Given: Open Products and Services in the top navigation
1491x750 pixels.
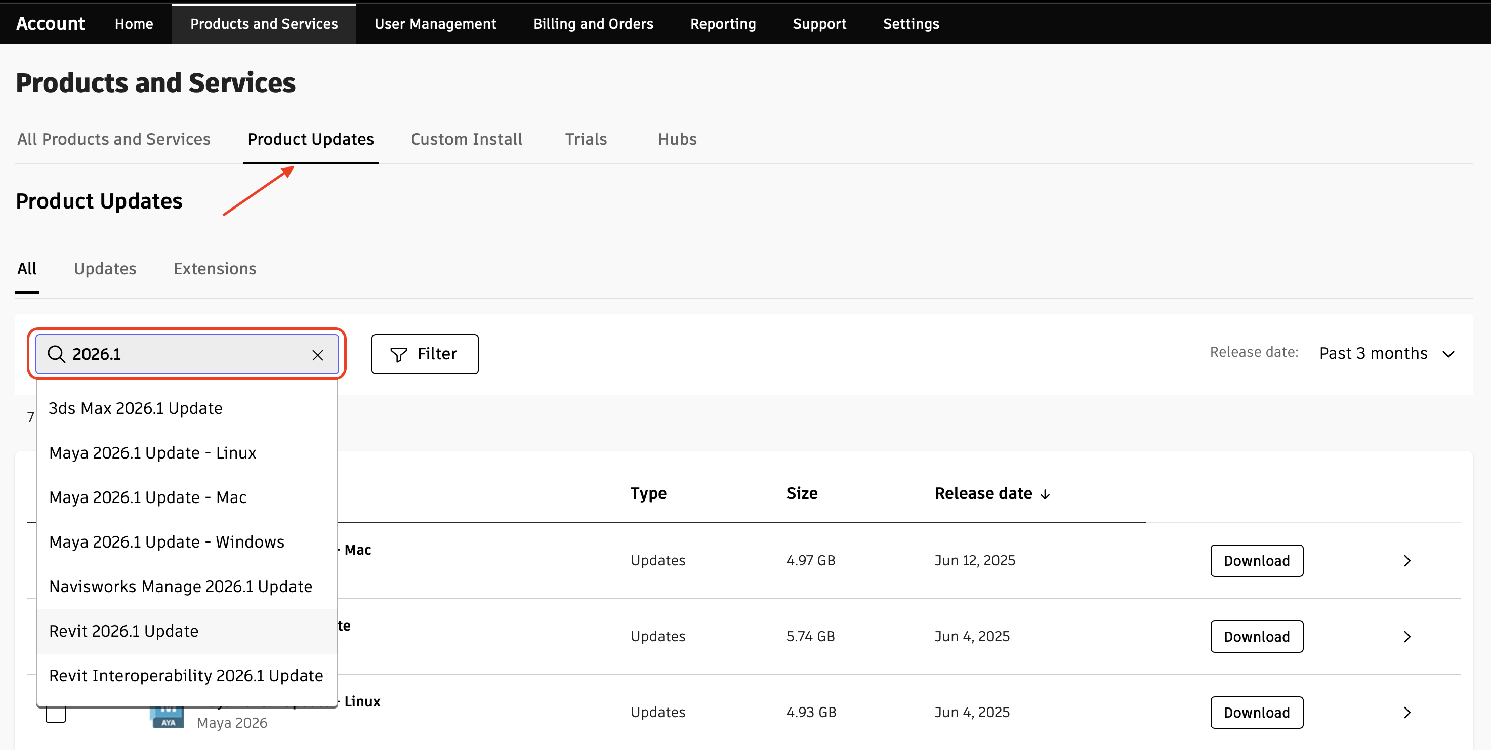Looking at the screenshot, I should pyautogui.click(x=264, y=24).
